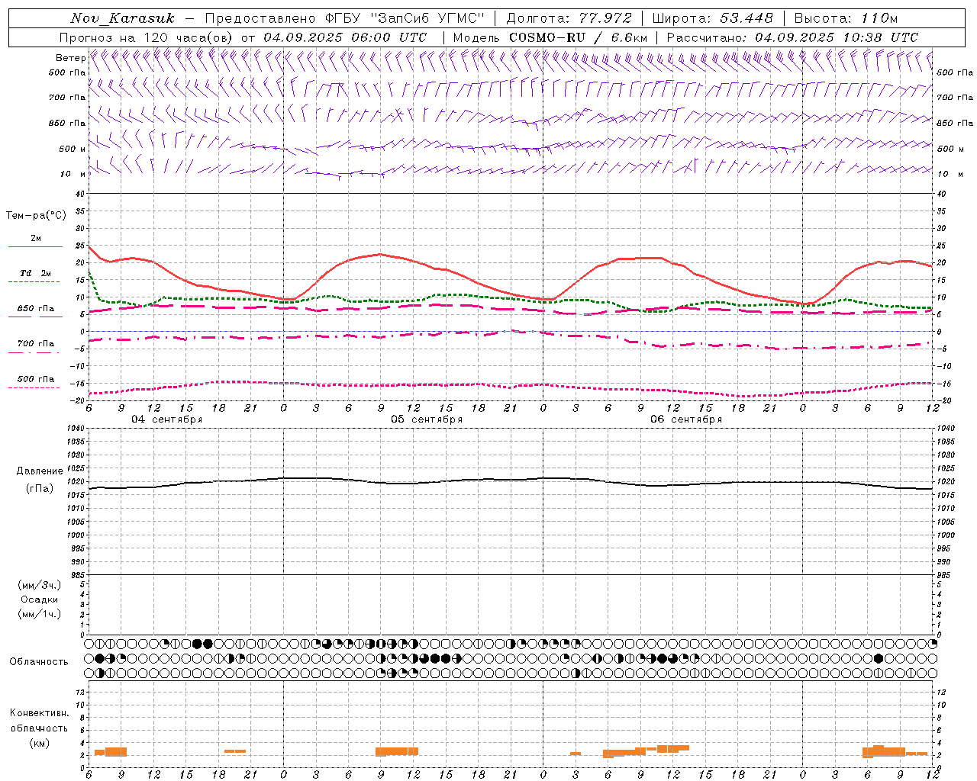This screenshot has height=781, width=977.
Task: Click '700 гПа' wind level label on right
Action: point(955,98)
